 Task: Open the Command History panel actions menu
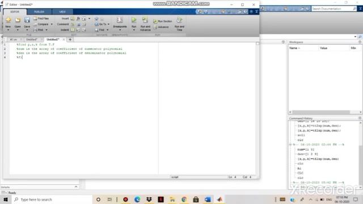[x=360, y=118]
